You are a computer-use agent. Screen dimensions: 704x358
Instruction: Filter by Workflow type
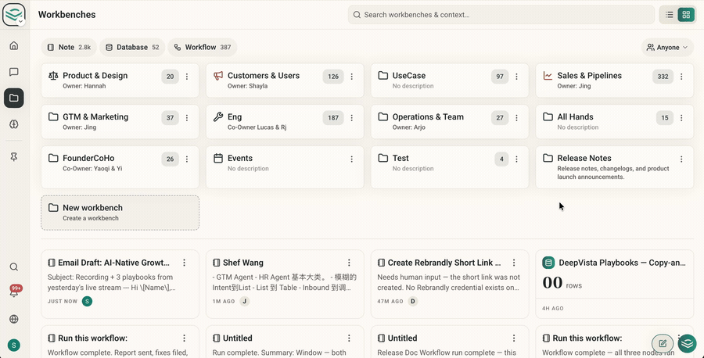pos(203,47)
